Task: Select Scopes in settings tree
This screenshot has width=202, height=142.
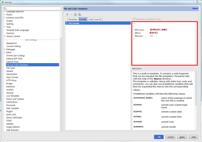Action: pyautogui.click(x=9, y=21)
